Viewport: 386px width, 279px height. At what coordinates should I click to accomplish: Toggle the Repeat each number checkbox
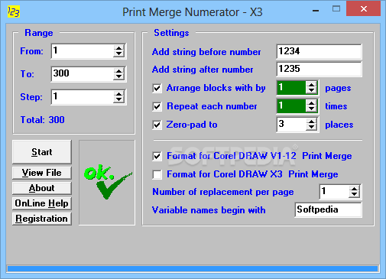157,106
